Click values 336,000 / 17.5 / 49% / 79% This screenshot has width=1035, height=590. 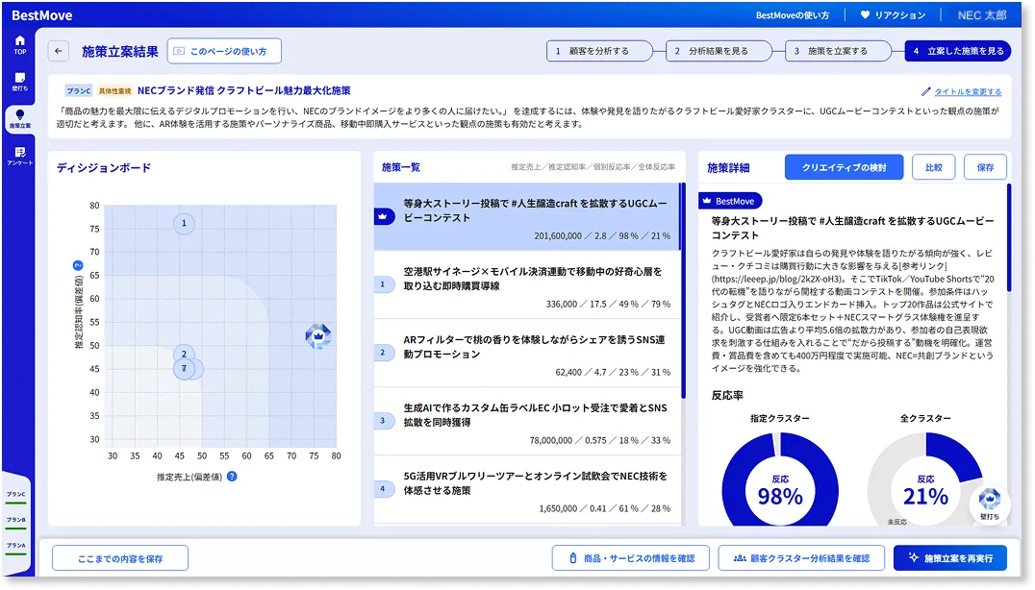(608, 304)
